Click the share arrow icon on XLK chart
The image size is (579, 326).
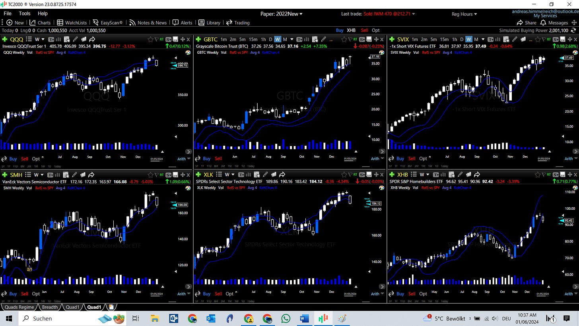282,175
